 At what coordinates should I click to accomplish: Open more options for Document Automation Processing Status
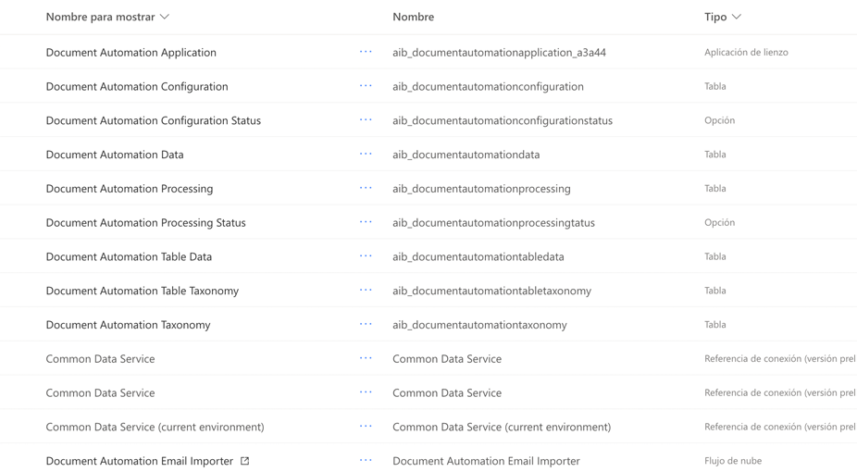point(366,222)
